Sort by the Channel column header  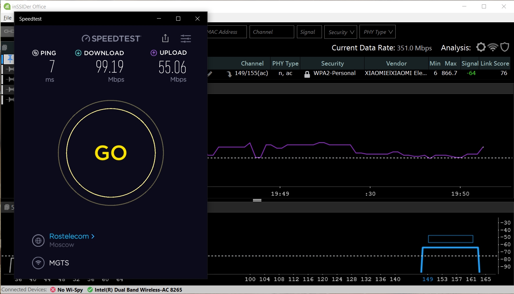tap(252, 64)
